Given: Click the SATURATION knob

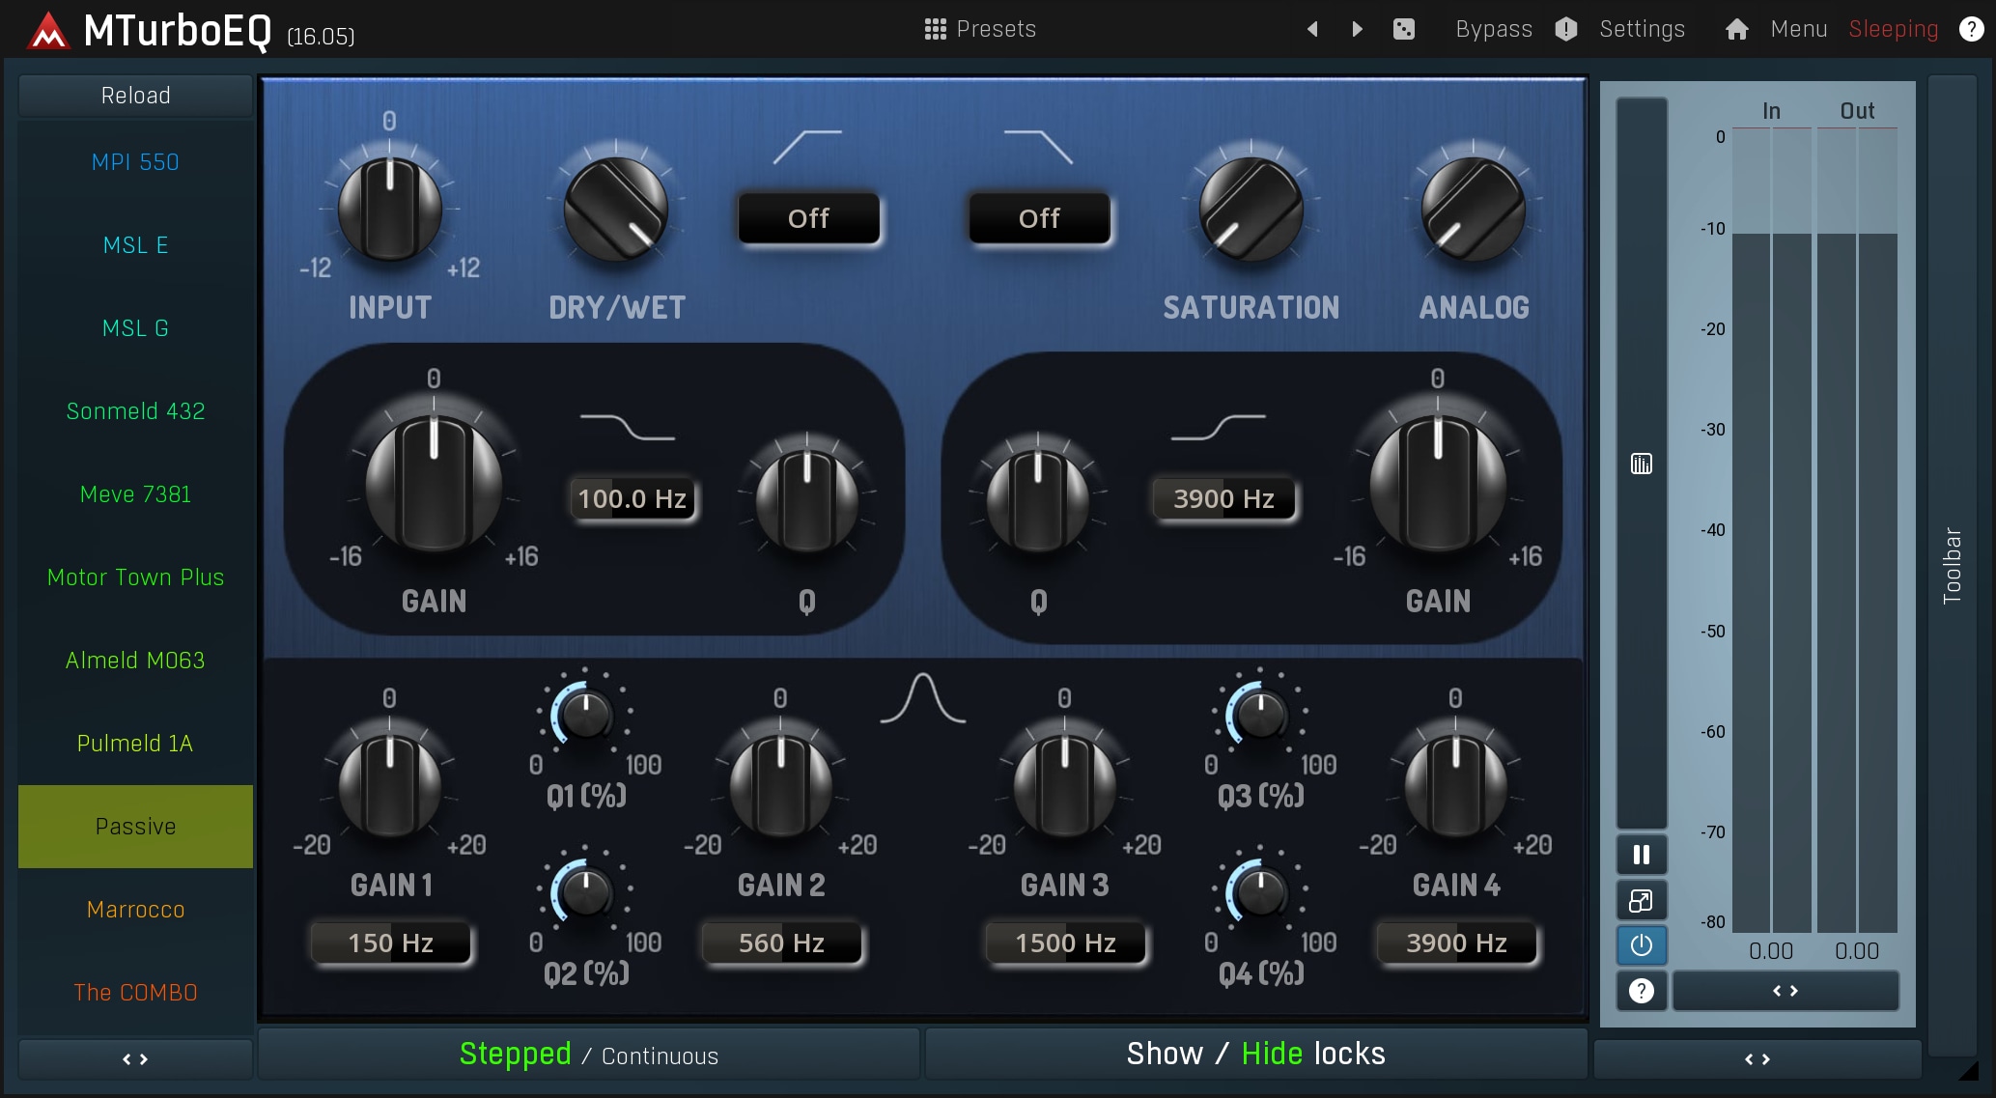Looking at the screenshot, I should tap(1251, 208).
